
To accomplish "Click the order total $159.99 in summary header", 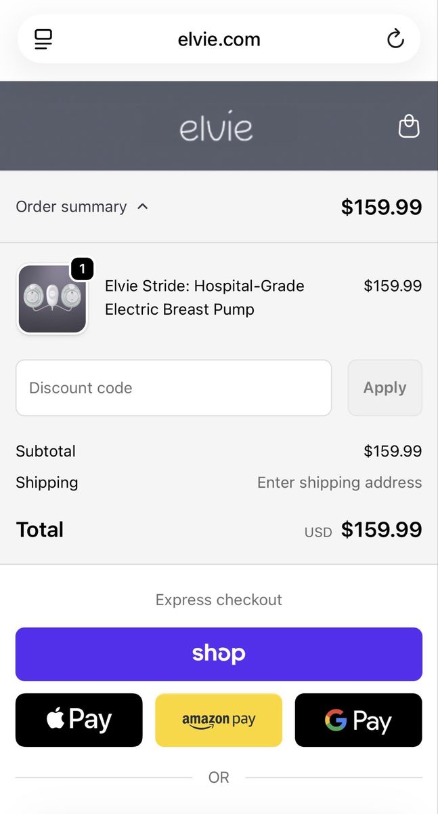I will coord(381,207).
